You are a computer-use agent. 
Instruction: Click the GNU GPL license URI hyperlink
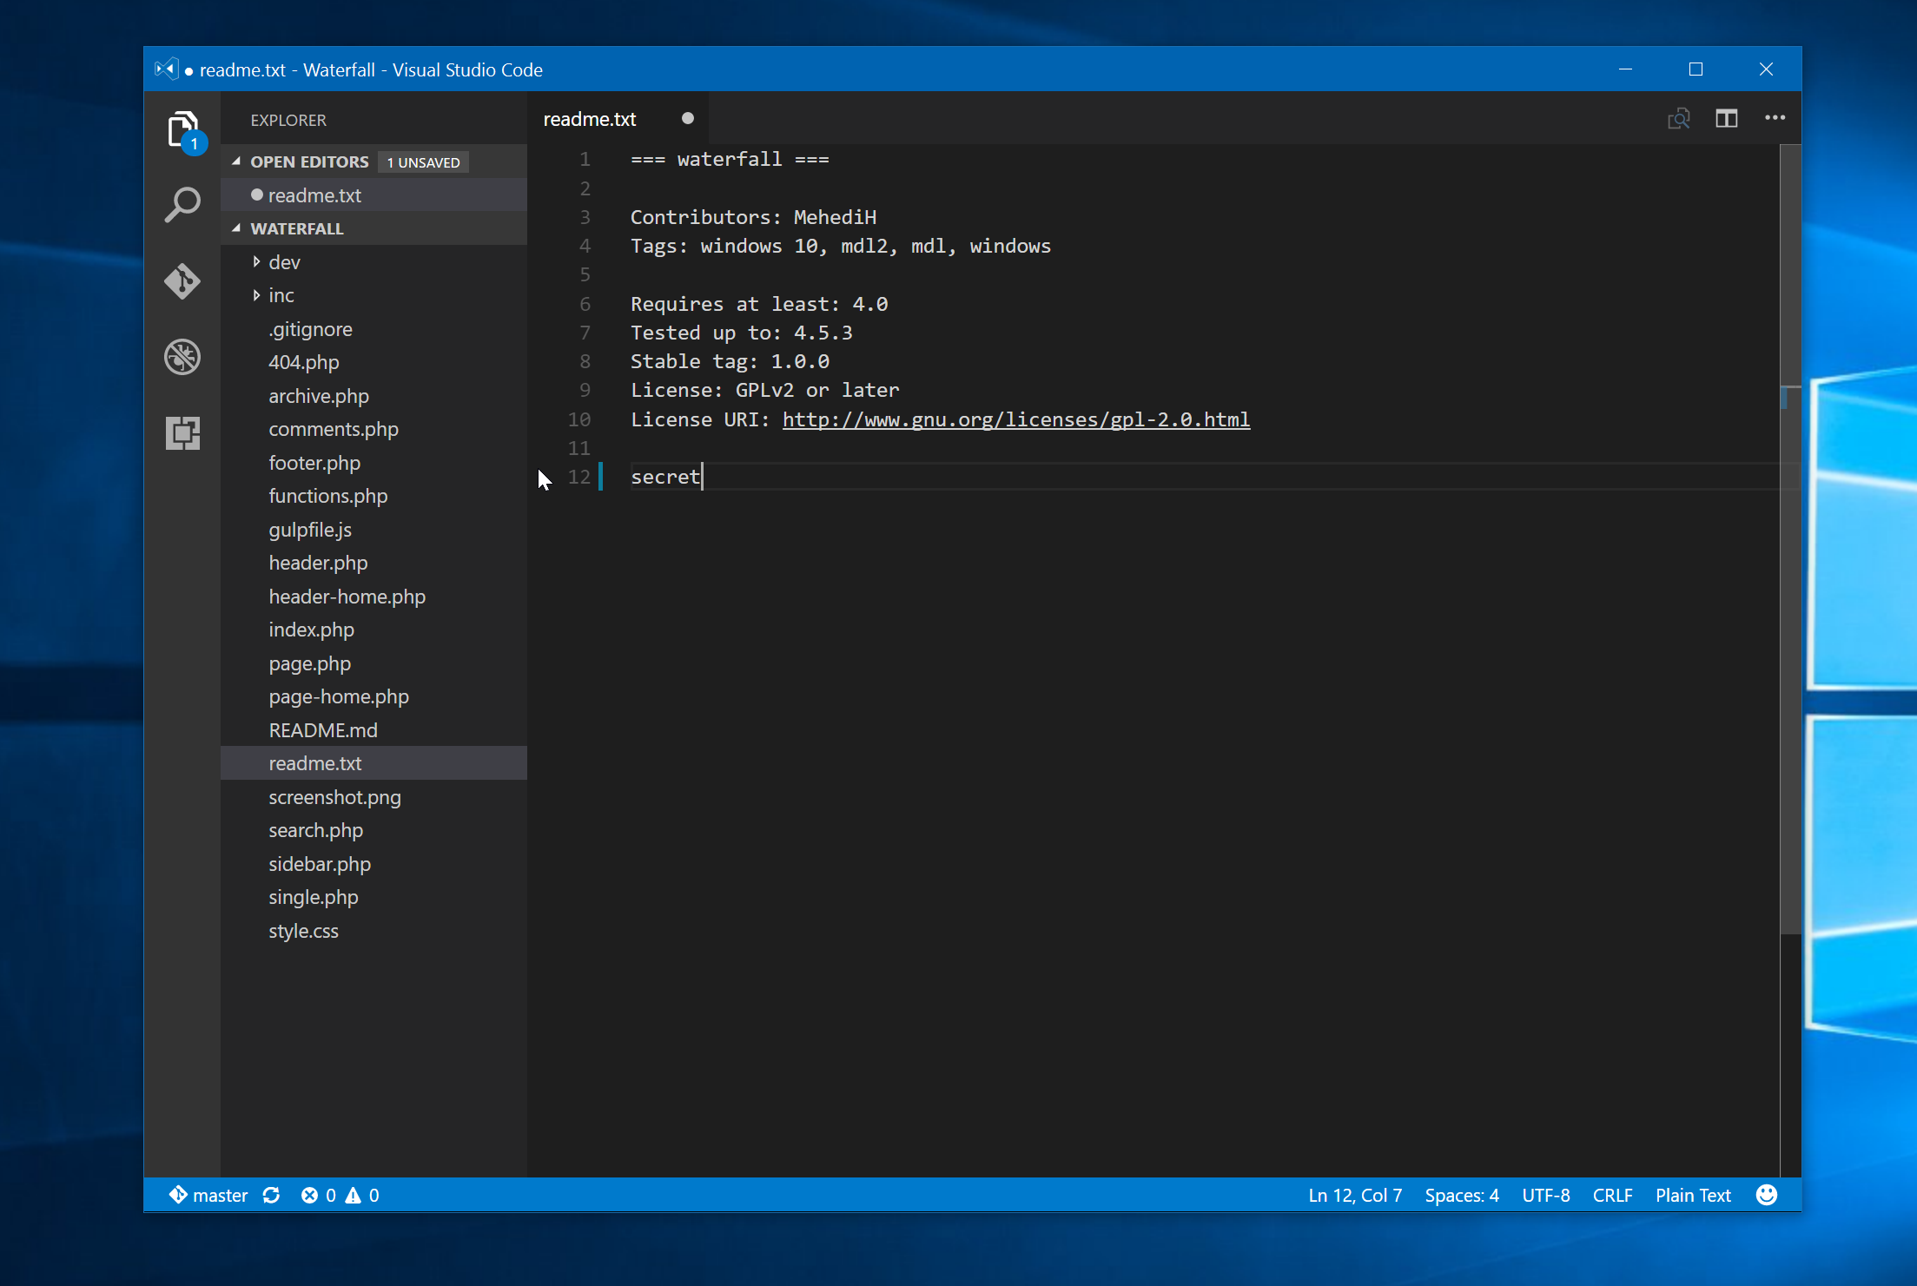click(x=1016, y=419)
